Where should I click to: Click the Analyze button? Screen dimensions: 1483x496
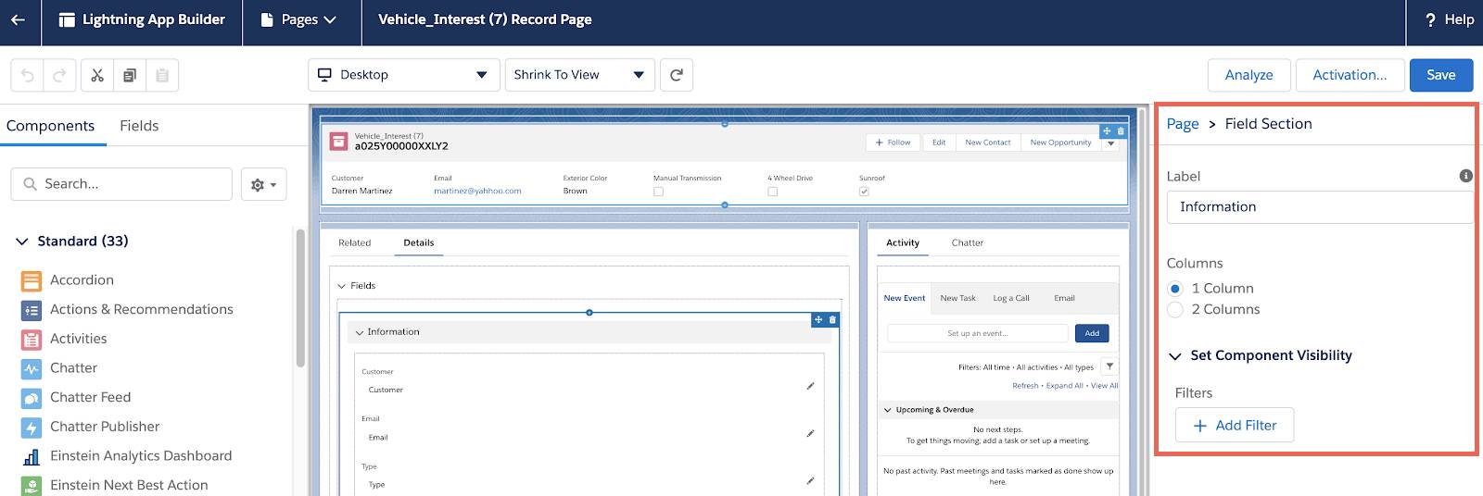[1249, 75]
